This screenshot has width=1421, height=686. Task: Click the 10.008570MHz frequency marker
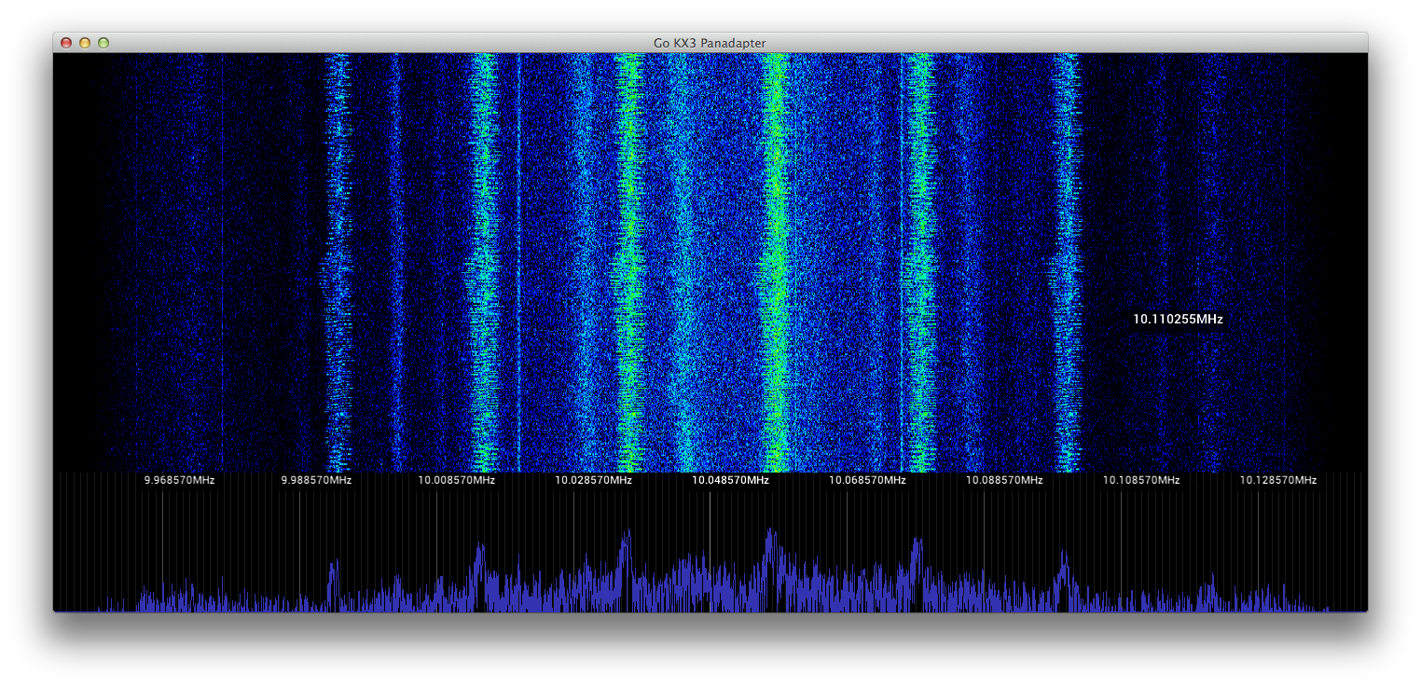tap(456, 480)
